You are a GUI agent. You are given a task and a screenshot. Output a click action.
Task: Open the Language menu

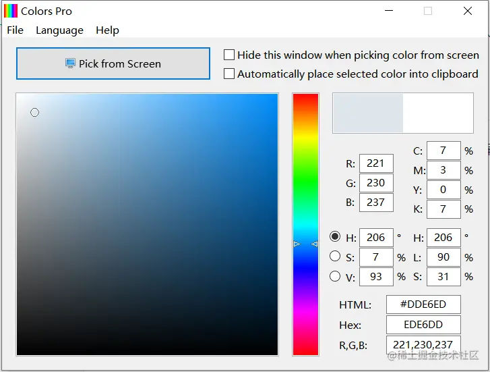tap(59, 30)
